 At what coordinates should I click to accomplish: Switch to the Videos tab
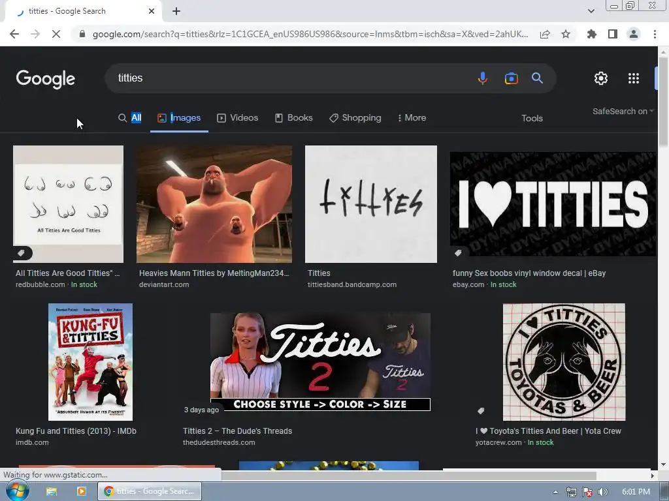[x=238, y=118]
